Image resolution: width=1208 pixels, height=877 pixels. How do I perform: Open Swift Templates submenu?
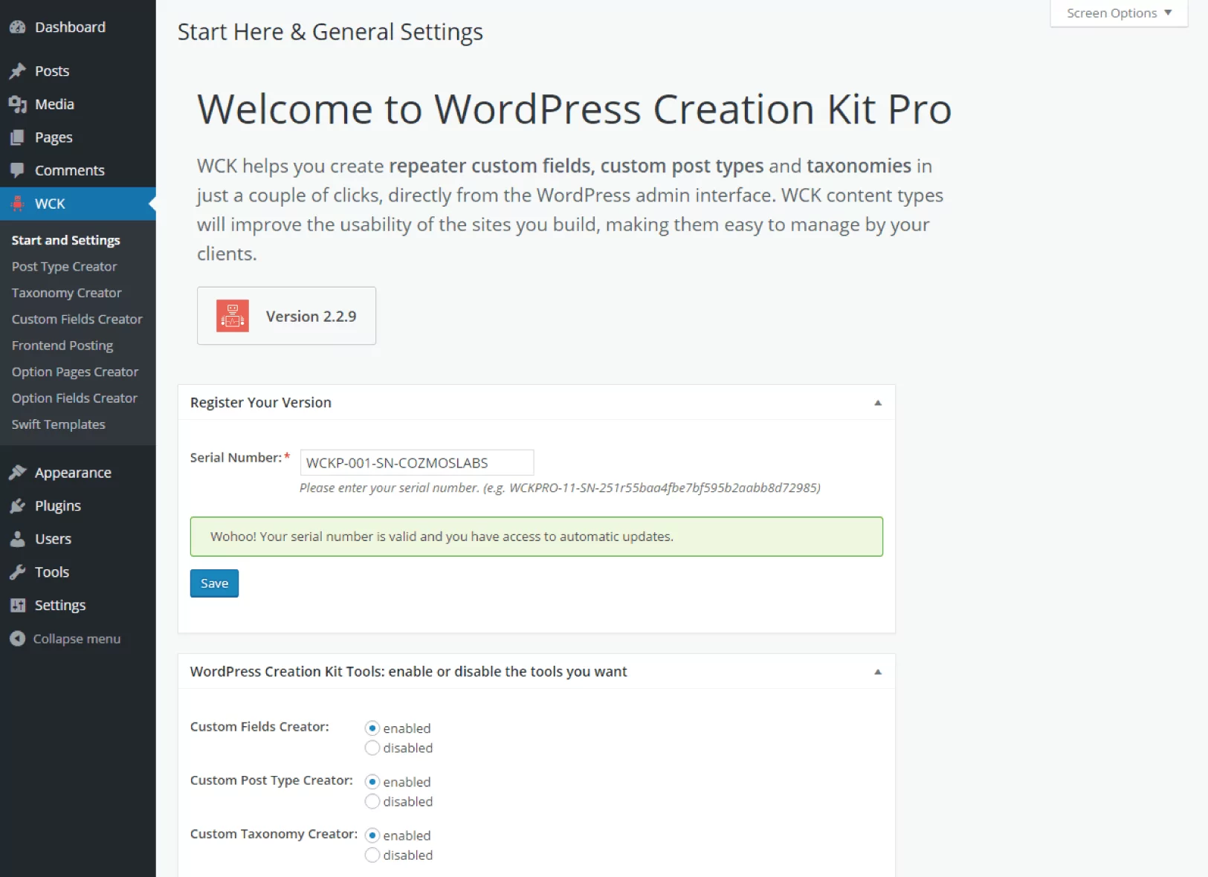tap(59, 424)
